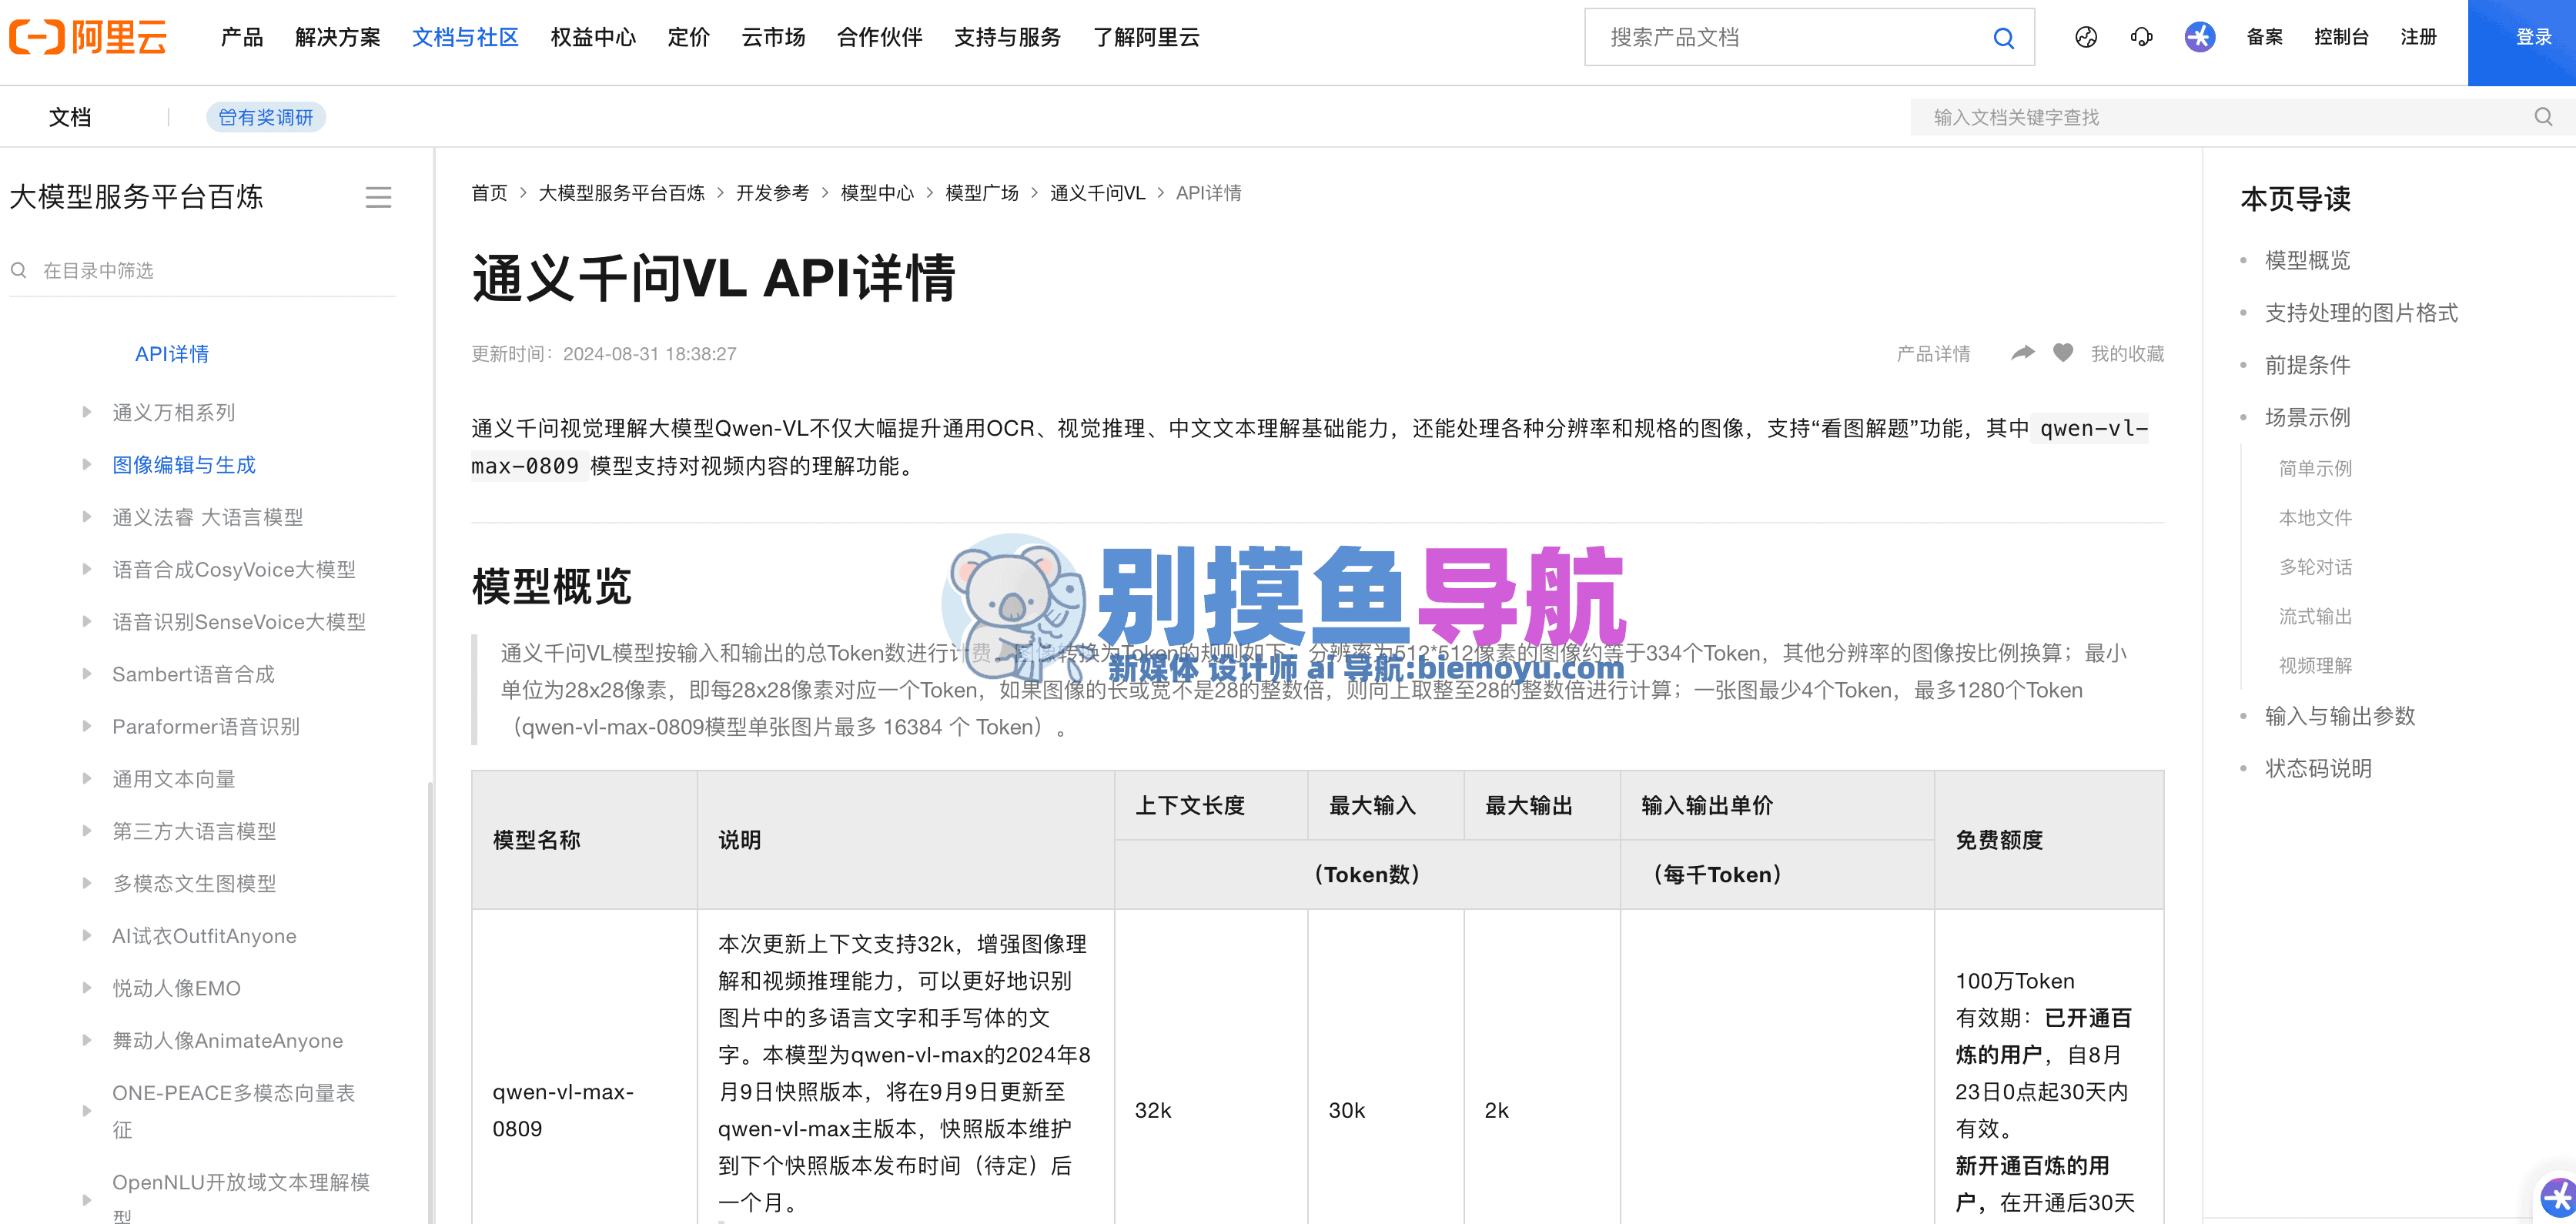Image resolution: width=2576 pixels, height=1224 pixels.
Task: Jump to 输入与输出参数 section
Action: coord(2340,715)
